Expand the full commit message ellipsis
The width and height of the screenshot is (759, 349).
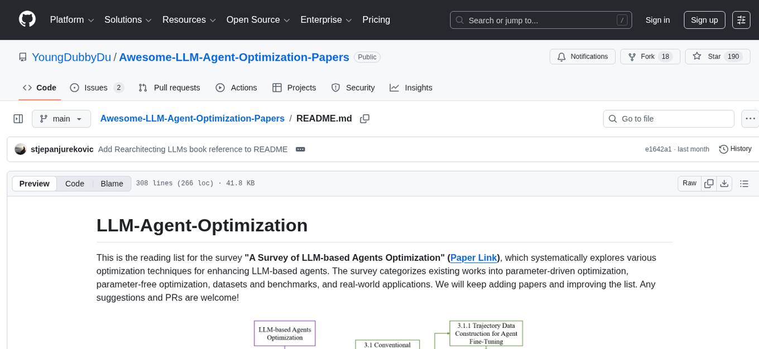[300, 149]
